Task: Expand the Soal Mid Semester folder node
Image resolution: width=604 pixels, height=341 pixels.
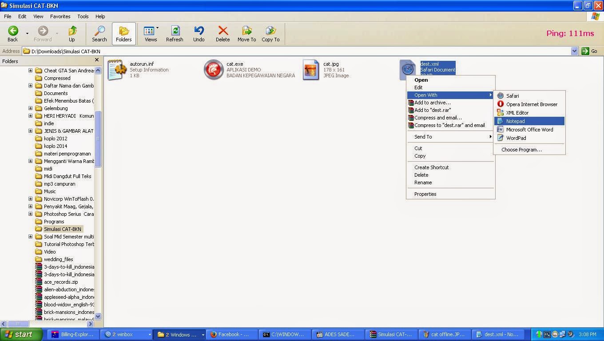Action: pyautogui.click(x=30, y=237)
